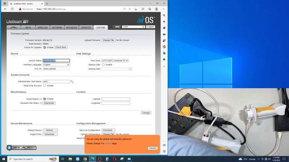Open the Time Zone dropdown
Screen dimensions: 289x162
point(115,61)
